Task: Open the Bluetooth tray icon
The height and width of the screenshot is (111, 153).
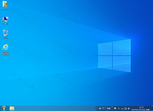Action: 119,108
